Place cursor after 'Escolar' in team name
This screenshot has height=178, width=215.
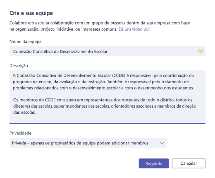108,51
